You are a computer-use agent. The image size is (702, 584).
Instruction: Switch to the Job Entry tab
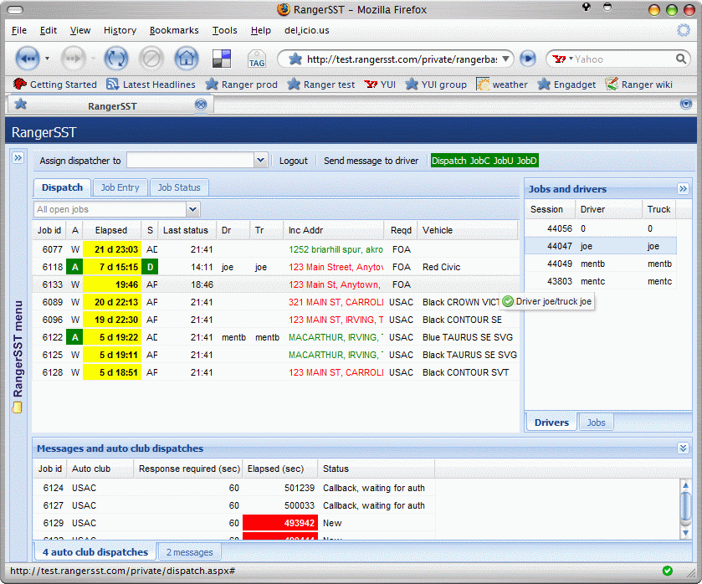[x=120, y=187]
